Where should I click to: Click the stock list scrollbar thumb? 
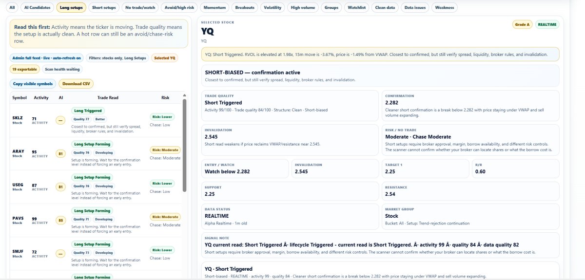[184, 145]
